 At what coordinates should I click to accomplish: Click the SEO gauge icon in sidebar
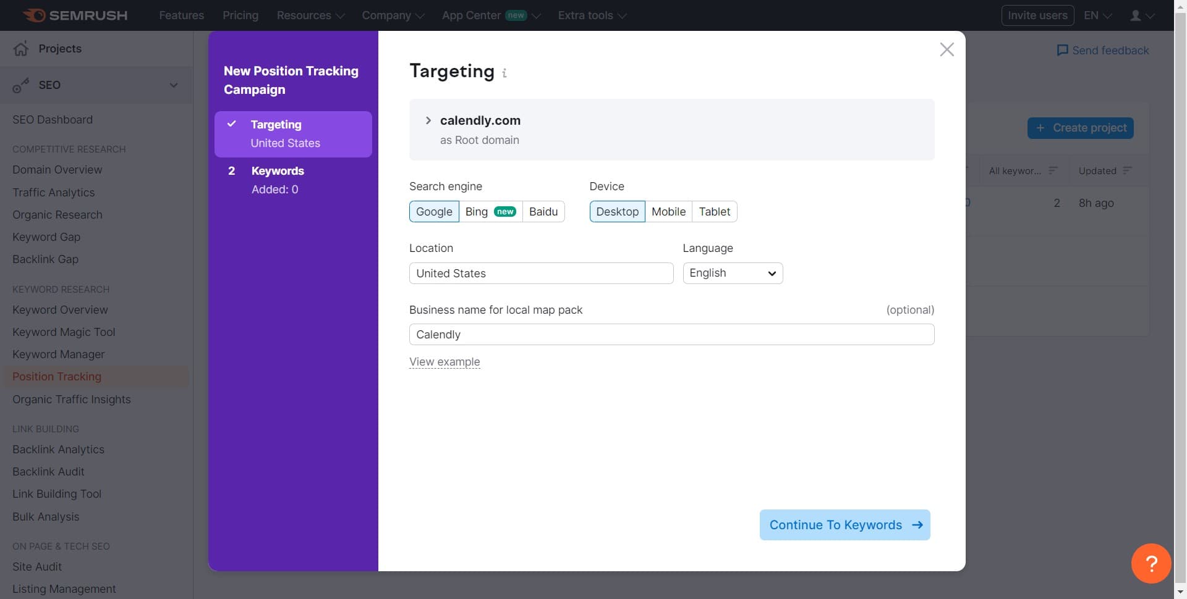(21, 85)
